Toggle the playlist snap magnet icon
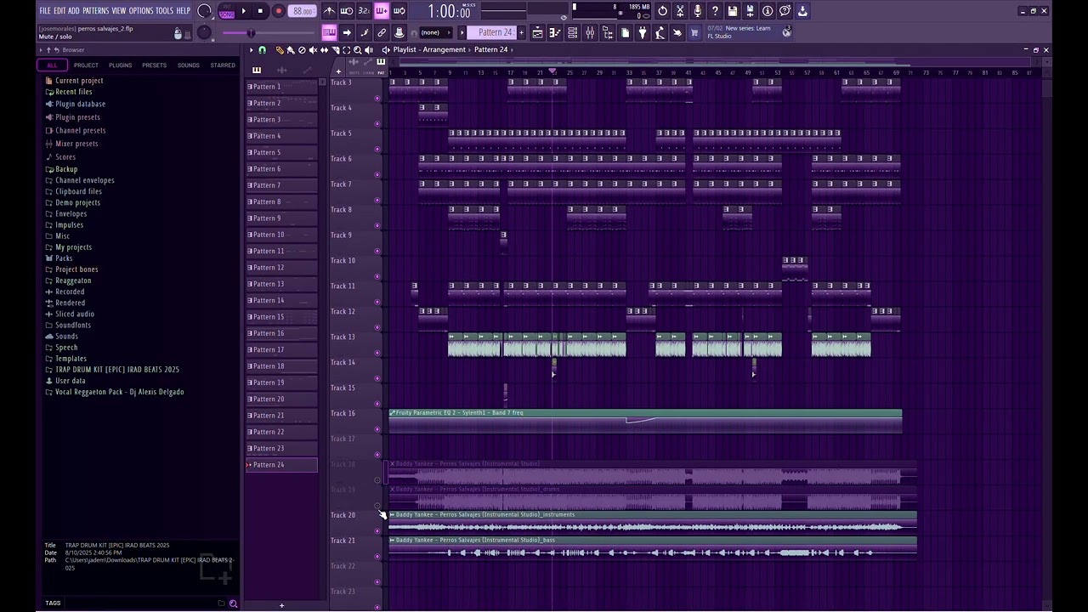The width and height of the screenshot is (1088, 612). pyautogui.click(x=262, y=50)
